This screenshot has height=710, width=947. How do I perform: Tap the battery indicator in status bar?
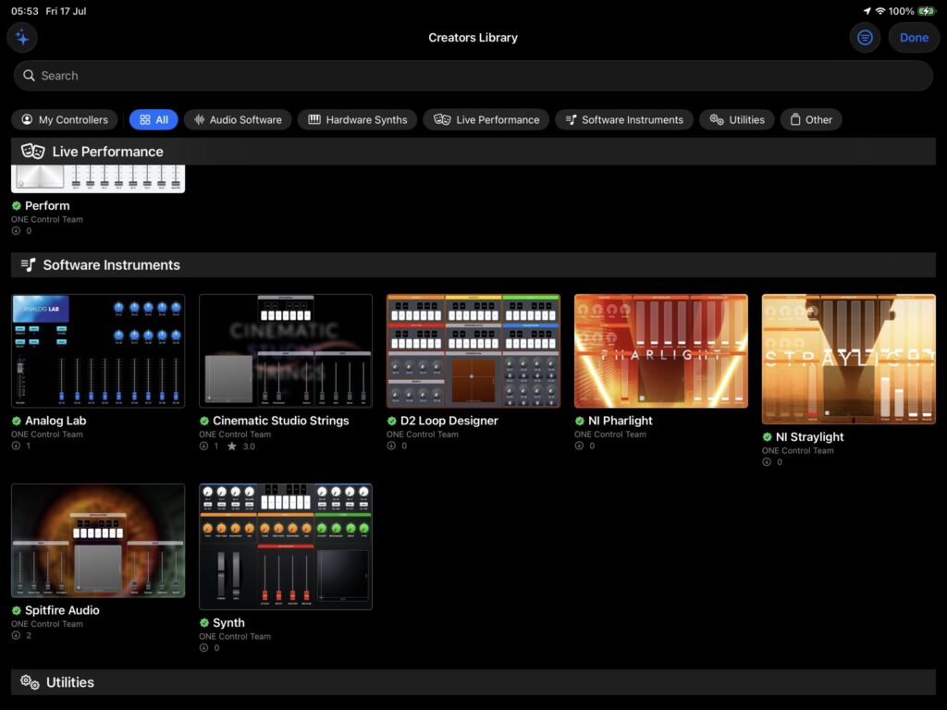[926, 11]
